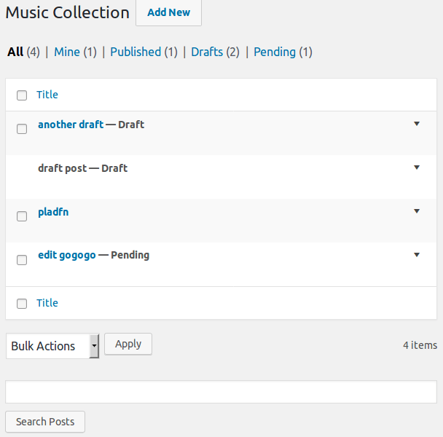Image resolution: width=443 pixels, height=437 pixels.
Task: Filter posts by Mine
Action: coord(67,52)
